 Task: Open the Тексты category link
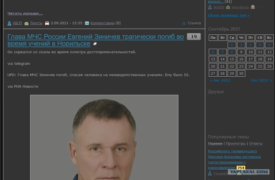(36, 23)
